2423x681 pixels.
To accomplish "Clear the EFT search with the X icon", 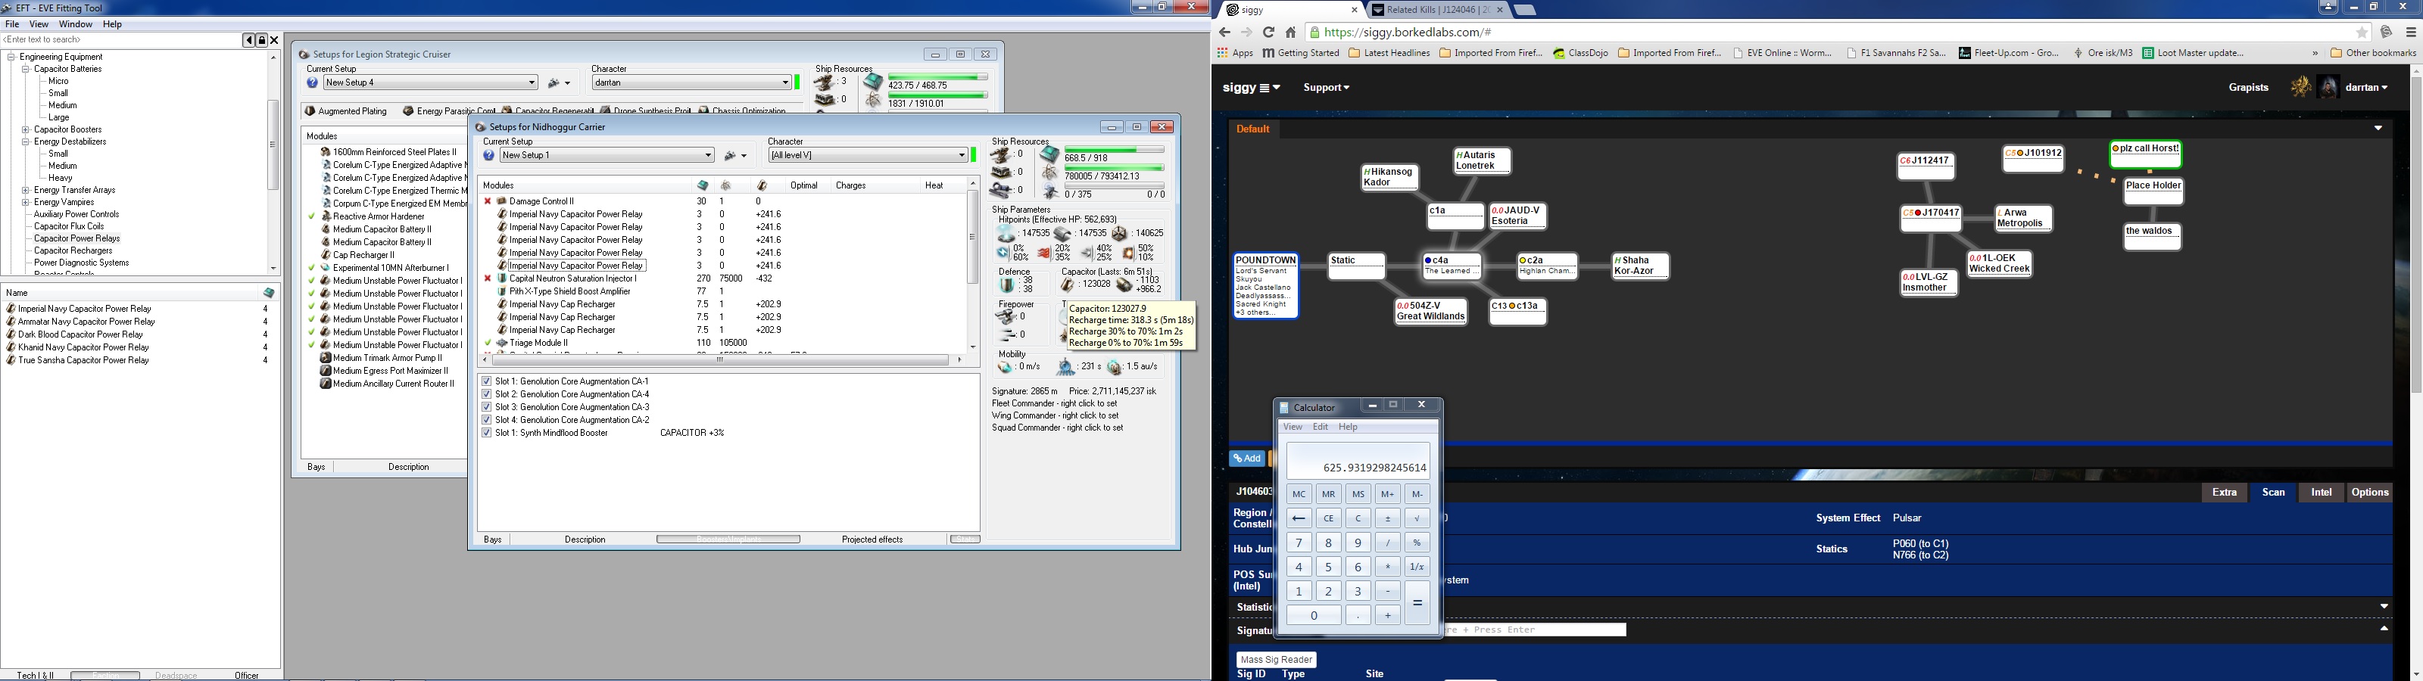I will pos(275,39).
